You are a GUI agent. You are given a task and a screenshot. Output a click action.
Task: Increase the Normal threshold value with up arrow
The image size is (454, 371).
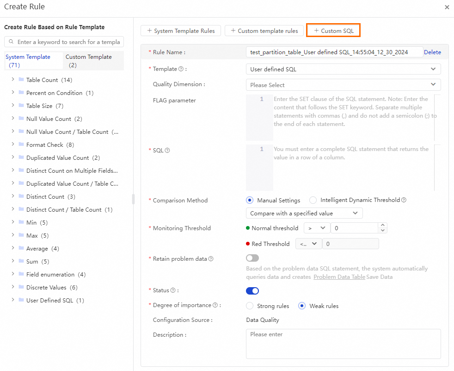tap(382, 226)
